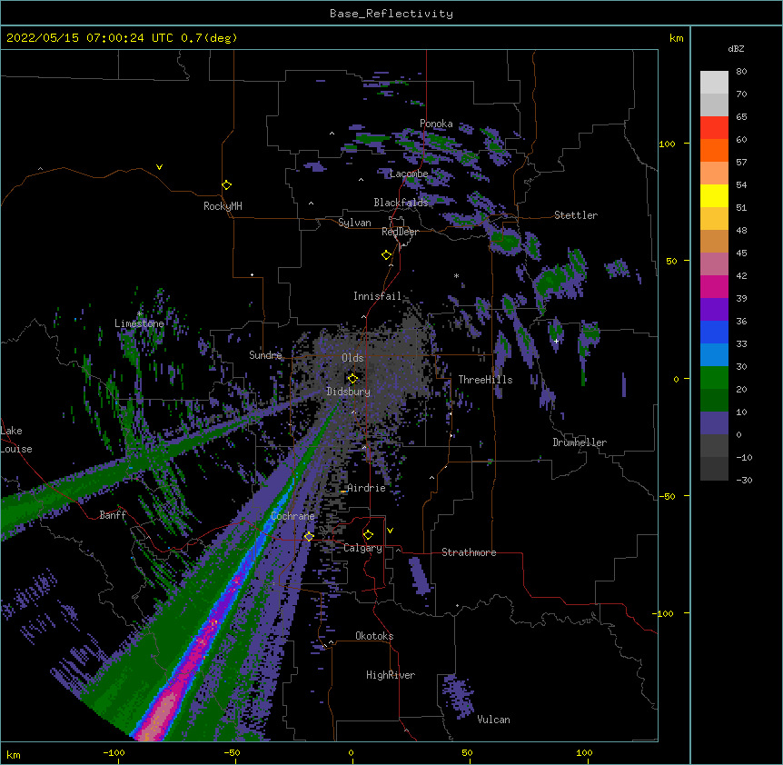The image size is (783, 765).
Task: Click the Ponoka city label
Action: [x=436, y=124]
